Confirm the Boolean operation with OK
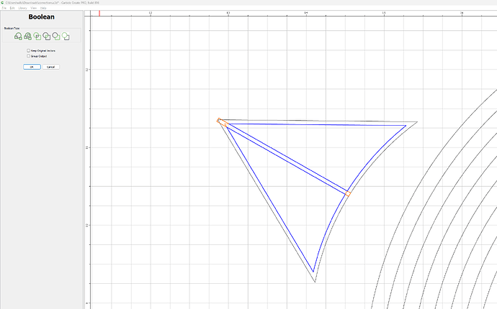 (x=32, y=67)
